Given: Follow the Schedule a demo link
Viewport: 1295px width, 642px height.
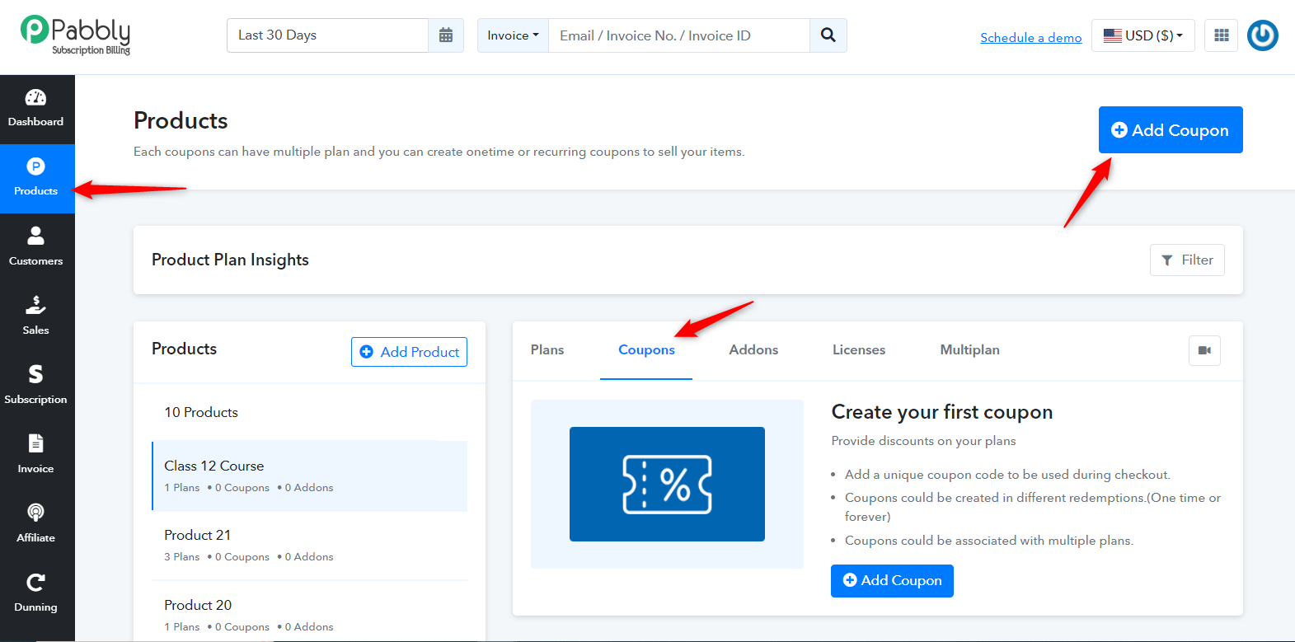Looking at the screenshot, I should (x=1030, y=38).
